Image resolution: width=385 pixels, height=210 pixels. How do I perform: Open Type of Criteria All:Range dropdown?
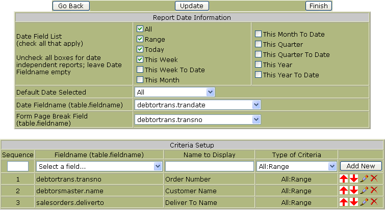pyautogui.click(x=297, y=166)
